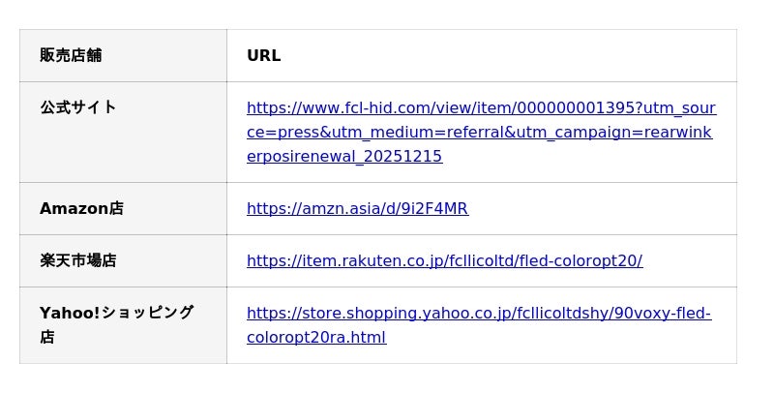Open the item.rakuten.co.jp product link
The image size is (774, 393).
[x=444, y=261]
